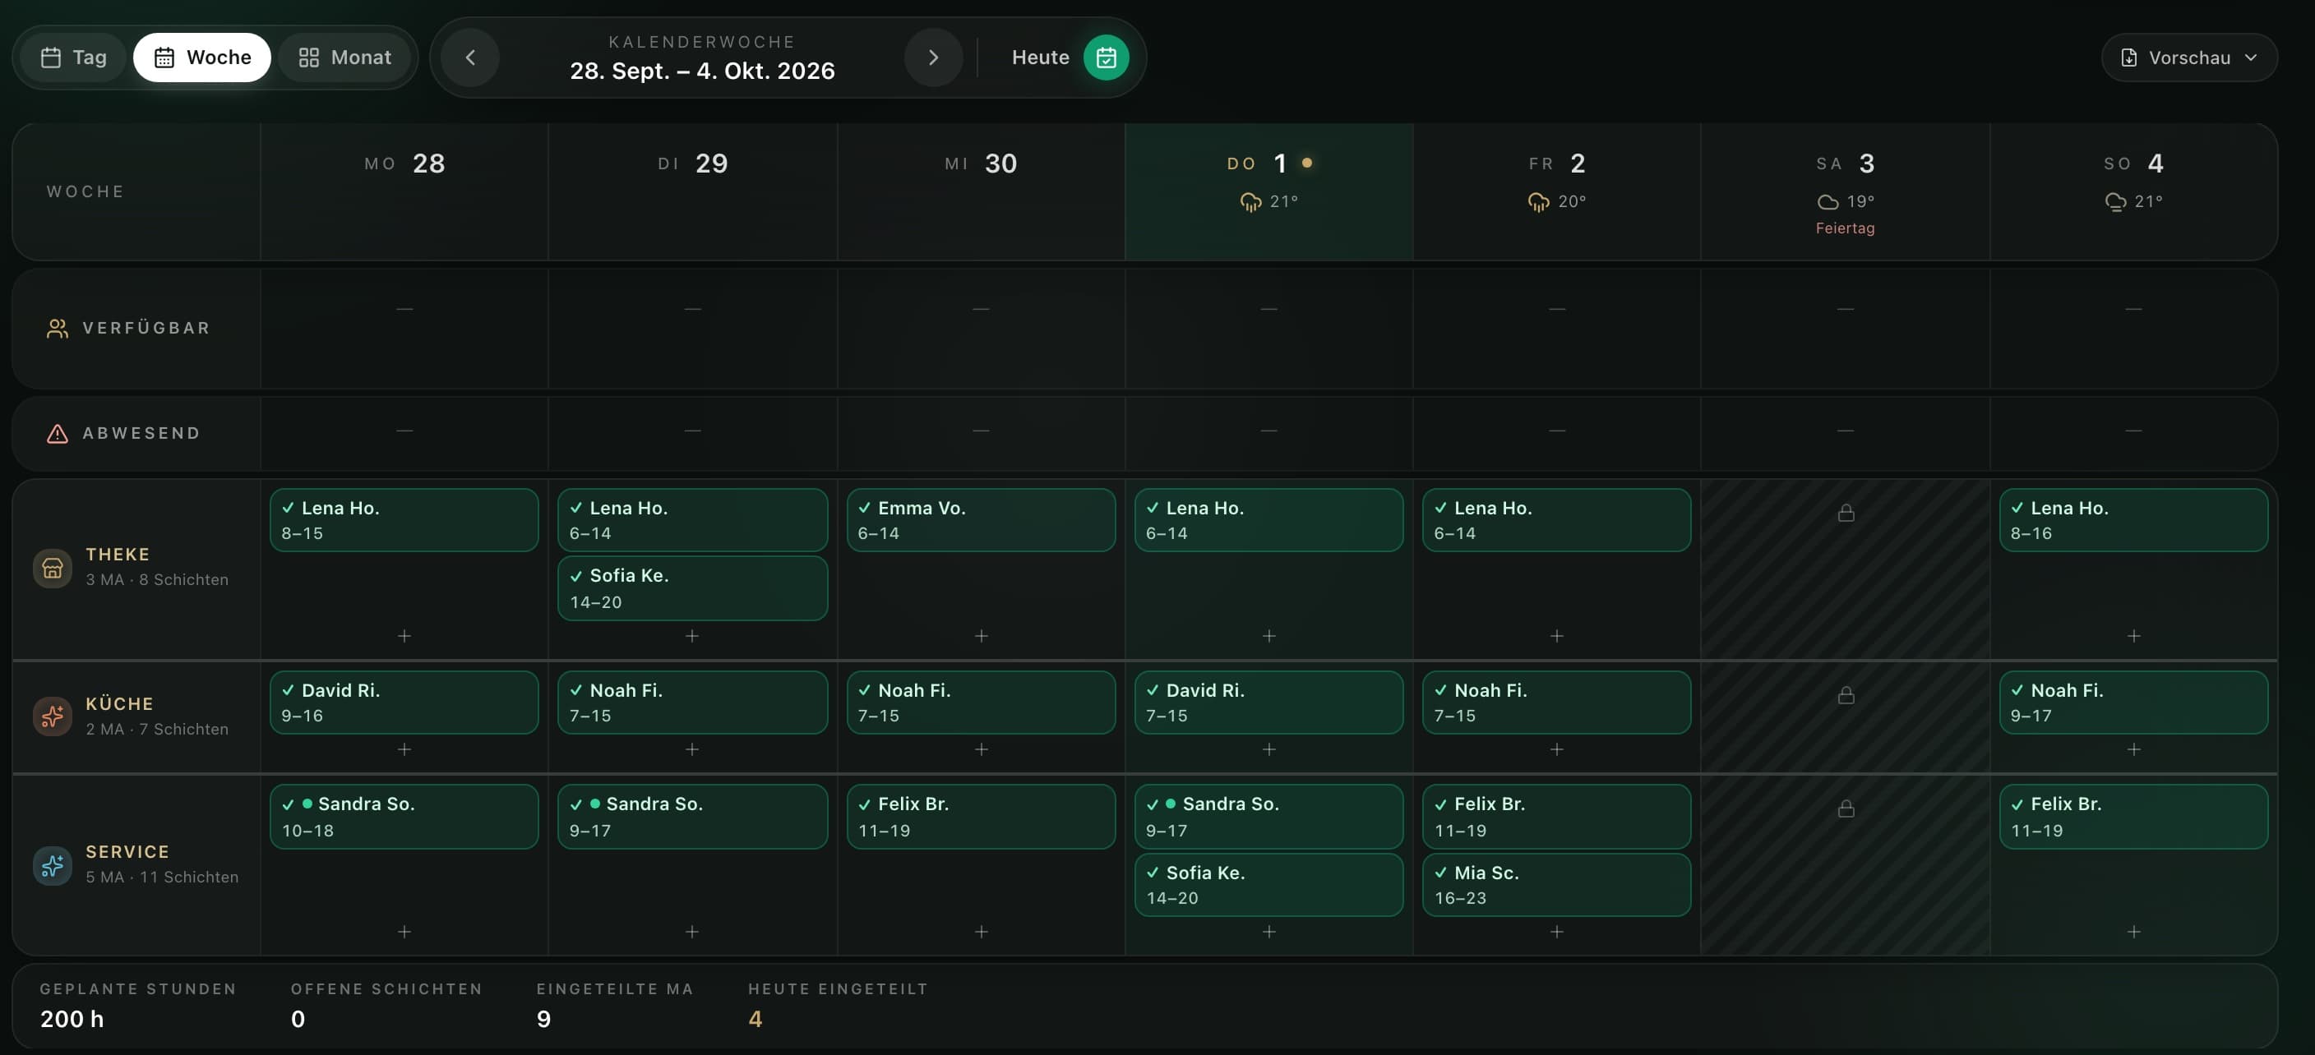Viewport: 2315px width, 1055px height.
Task: Add Service shift on Friday 2 plus
Action: [1556, 932]
